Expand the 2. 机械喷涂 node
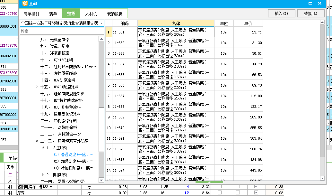Screen dimensions: 332x196 (x=43, y=174)
